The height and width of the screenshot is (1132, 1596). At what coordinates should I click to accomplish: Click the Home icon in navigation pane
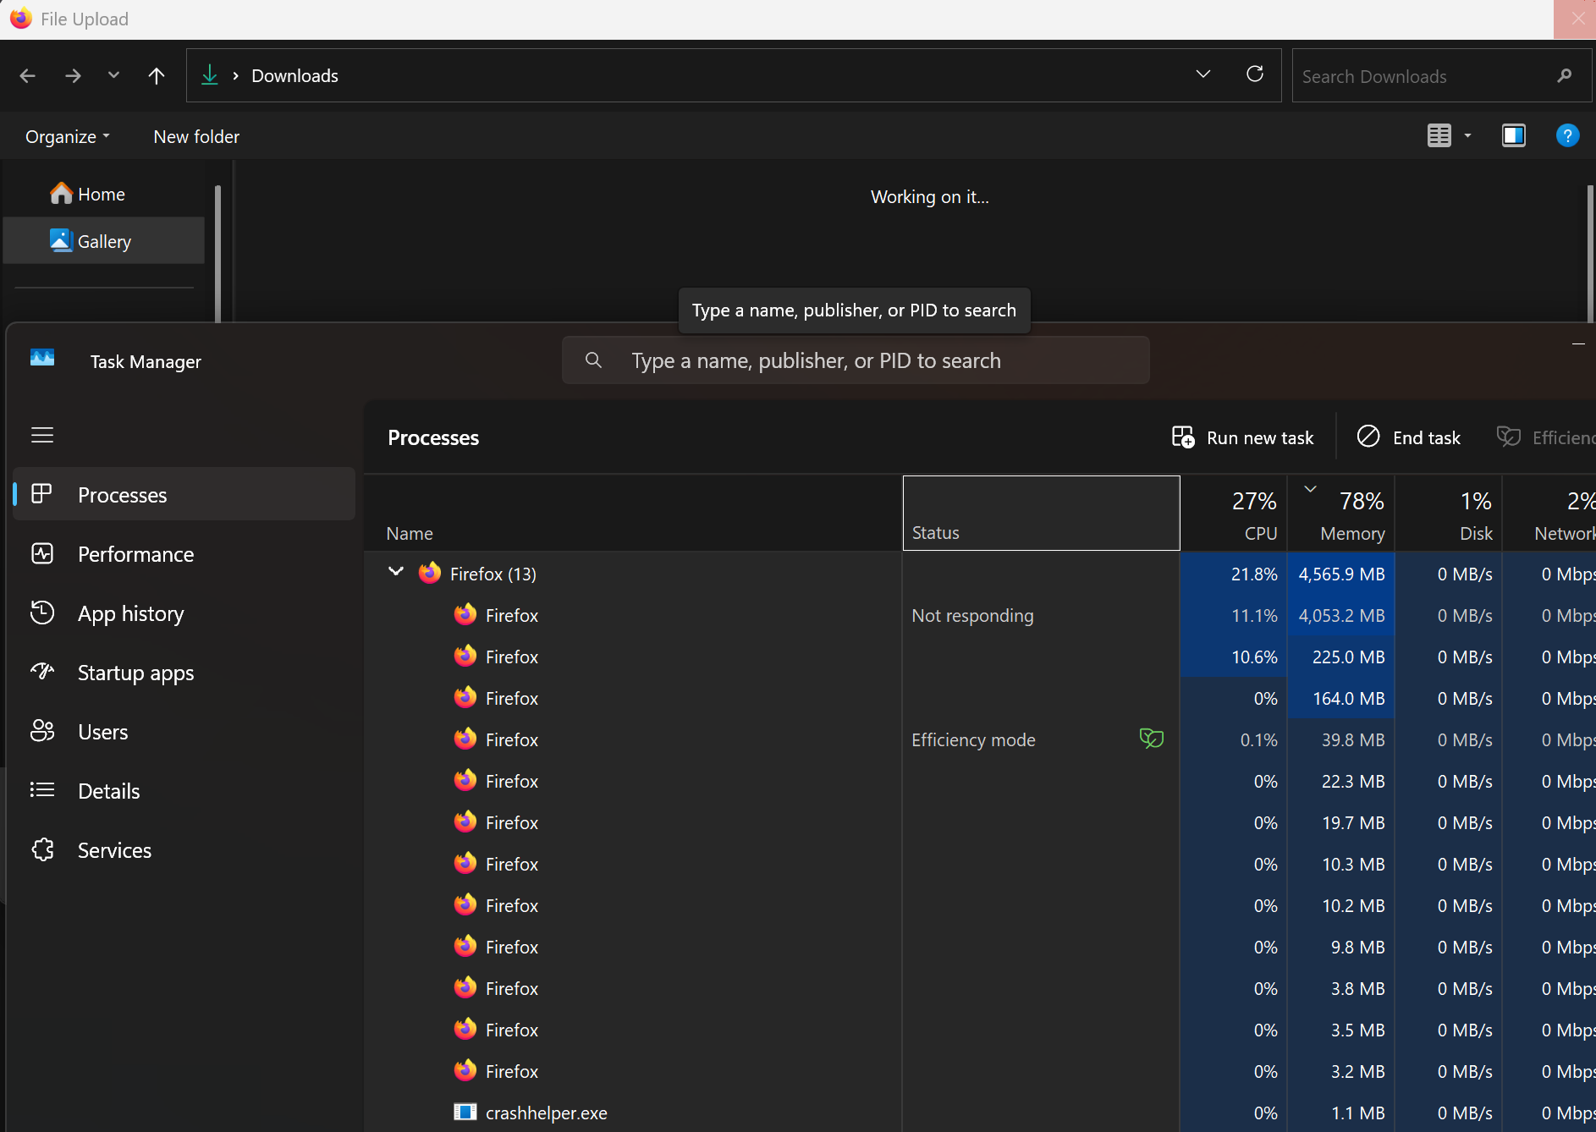click(61, 194)
